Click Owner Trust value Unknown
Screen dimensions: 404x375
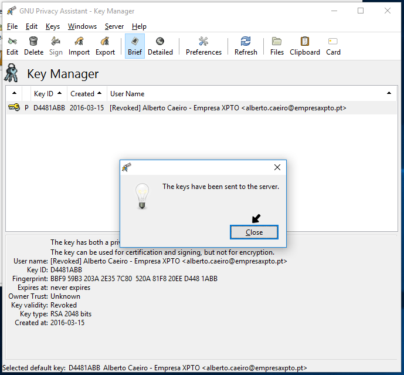click(x=65, y=296)
